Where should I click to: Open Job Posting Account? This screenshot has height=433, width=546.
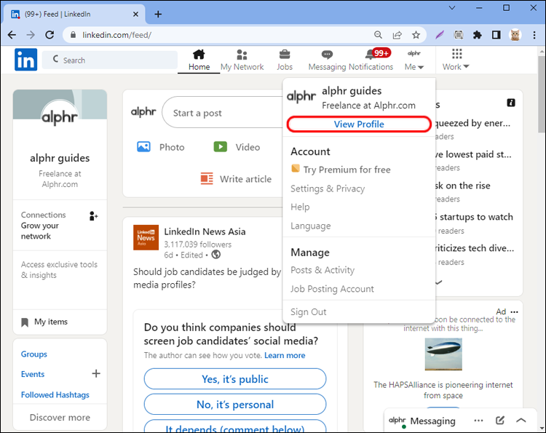[332, 289]
